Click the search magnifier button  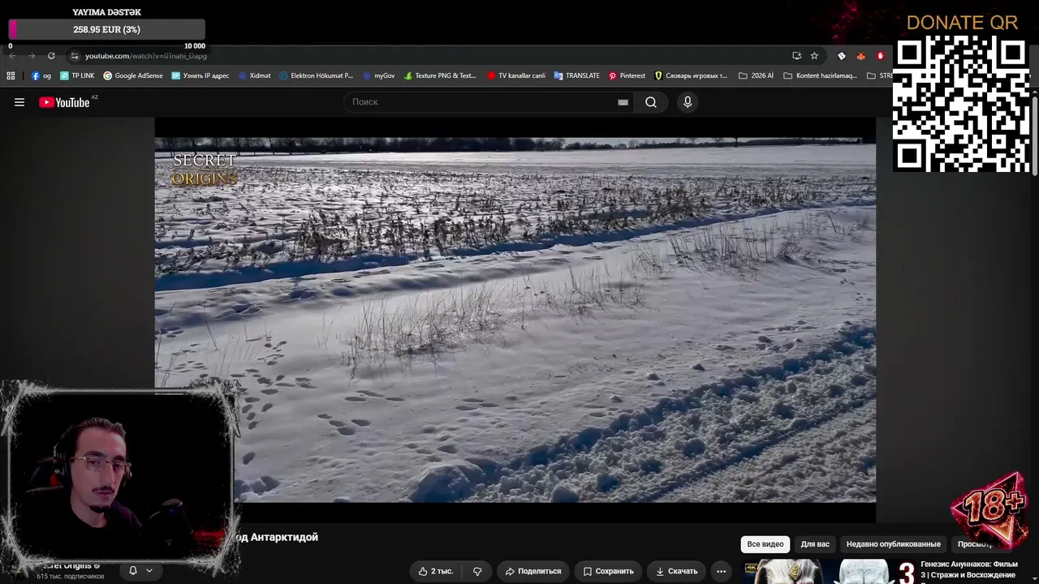pyautogui.click(x=651, y=102)
